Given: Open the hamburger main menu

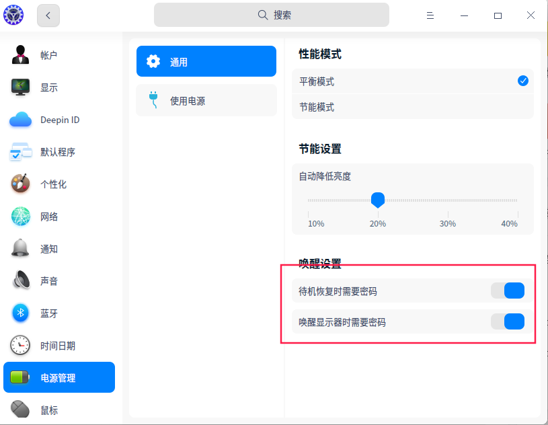Looking at the screenshot, I should pos(430,15).
